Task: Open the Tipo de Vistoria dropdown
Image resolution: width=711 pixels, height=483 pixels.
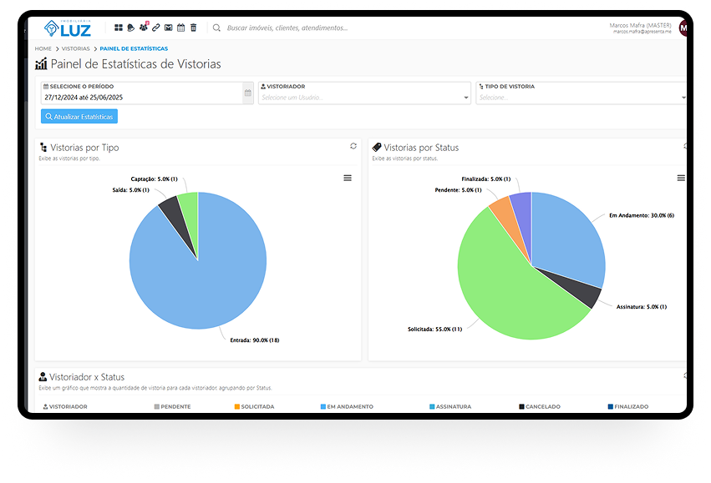Action: pos(581,93)
